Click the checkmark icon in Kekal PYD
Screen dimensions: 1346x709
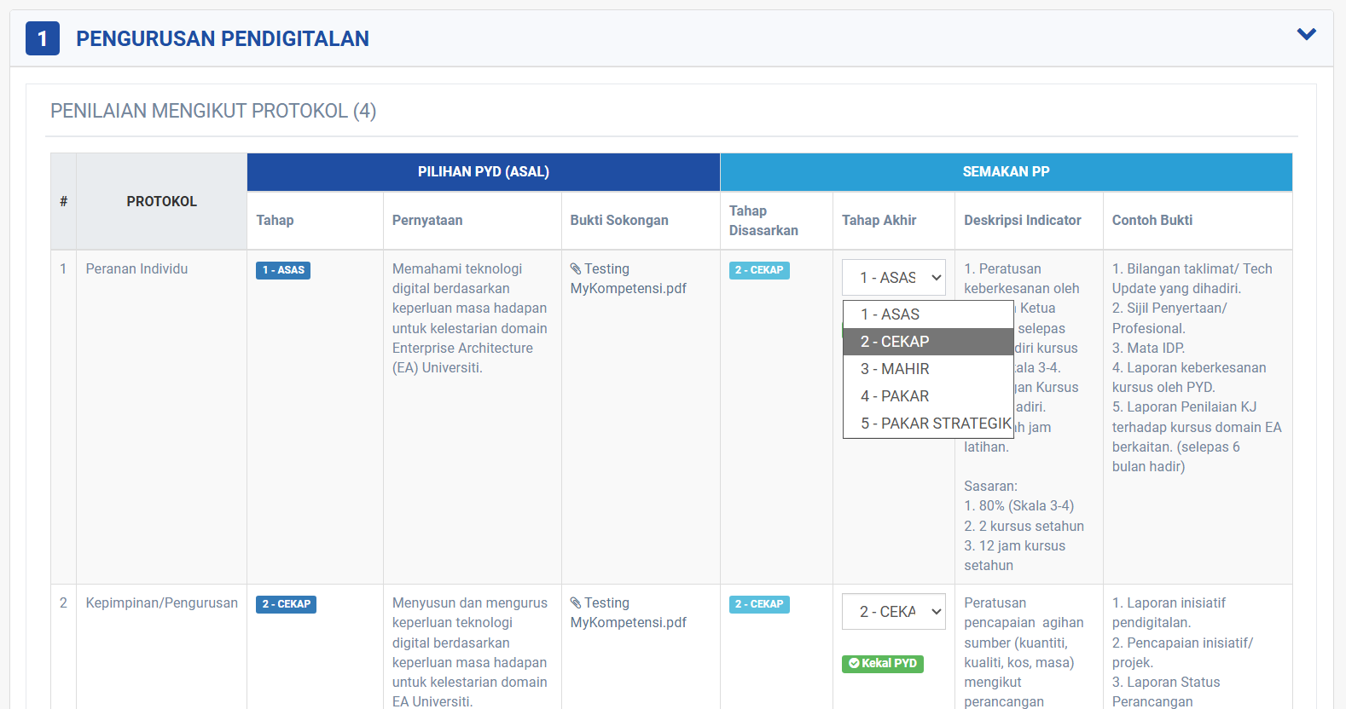[x=854, y=663]
